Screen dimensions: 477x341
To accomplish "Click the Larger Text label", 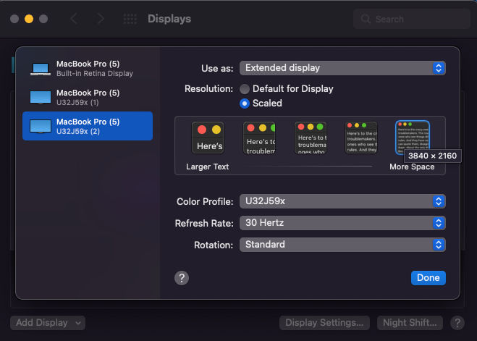I will point(208,167).
